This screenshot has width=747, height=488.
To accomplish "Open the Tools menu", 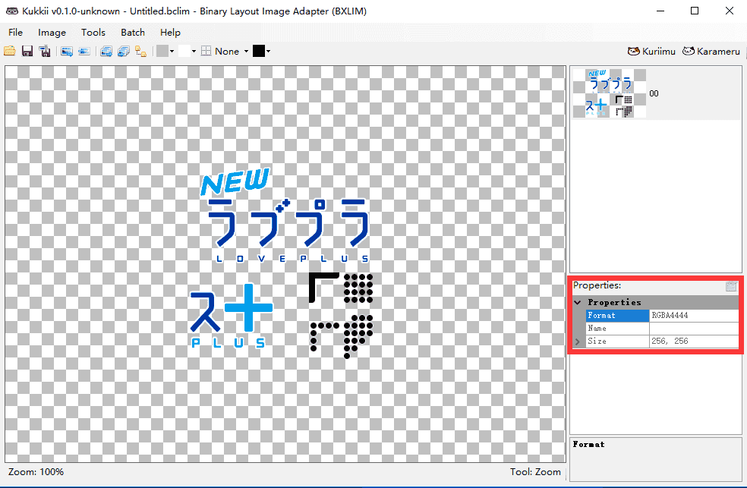I will [93, 33].
